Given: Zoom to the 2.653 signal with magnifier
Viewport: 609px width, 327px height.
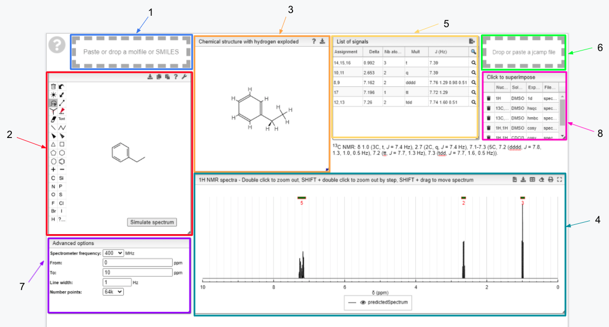Looking at the screenshot, I should [473, 73].
